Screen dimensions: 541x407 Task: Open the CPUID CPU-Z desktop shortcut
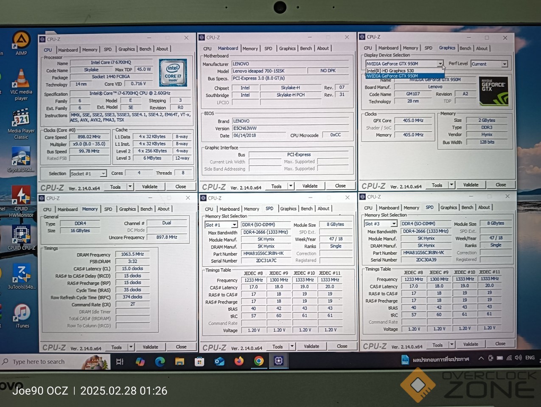pyautogui.click(x=21, y=238)
